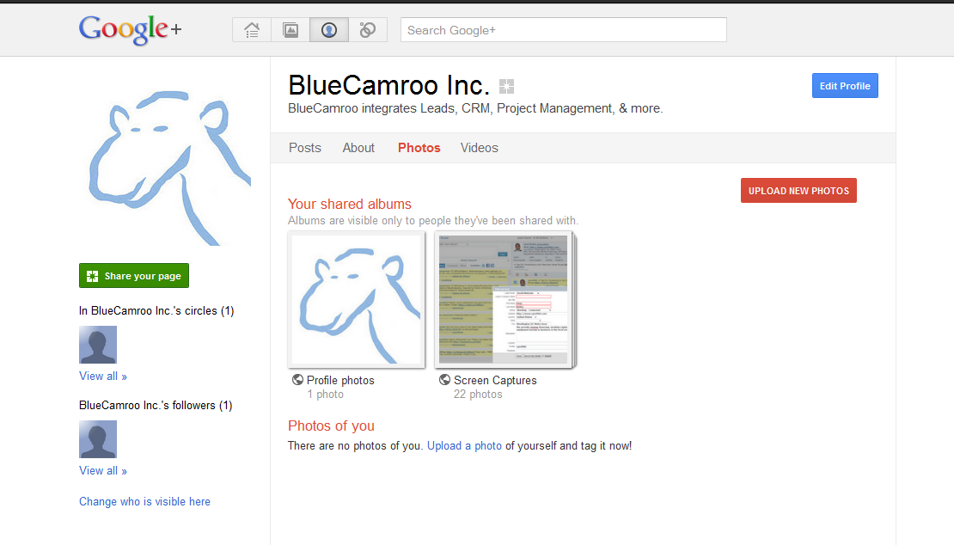Viewport: 954px width, 545px height.
Task: Open the Profile toolbar icon
Action: point(329,30)
